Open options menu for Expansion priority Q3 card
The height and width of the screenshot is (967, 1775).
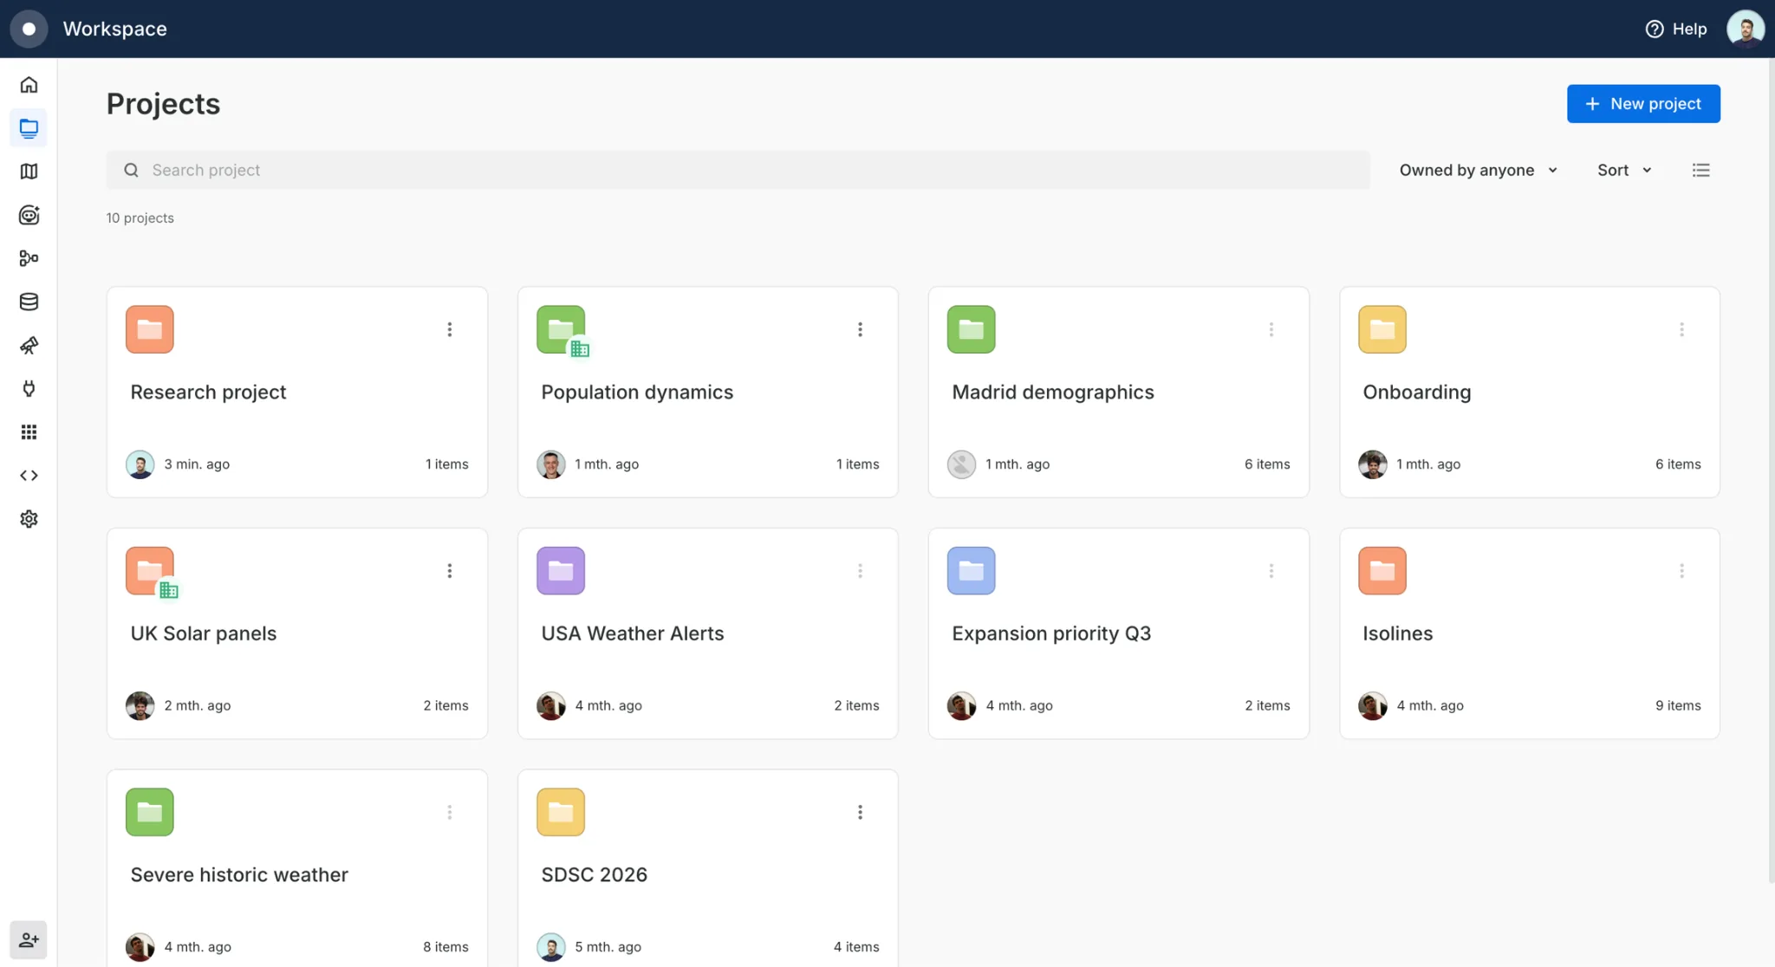[1271, 570]
